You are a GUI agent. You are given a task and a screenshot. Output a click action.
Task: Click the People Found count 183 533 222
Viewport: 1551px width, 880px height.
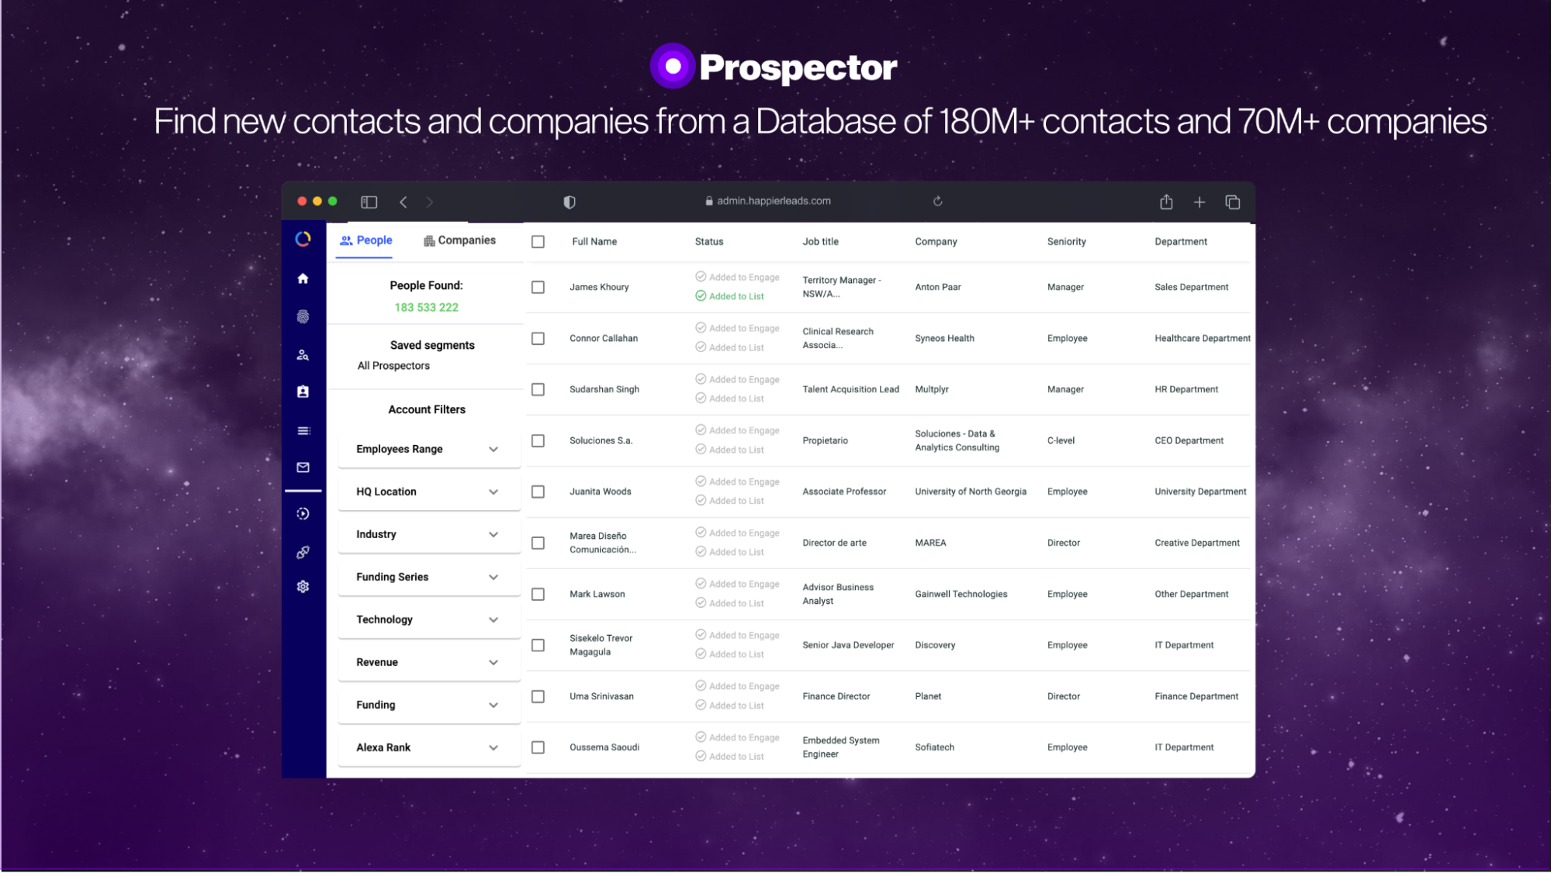click(x=425, y=306)
